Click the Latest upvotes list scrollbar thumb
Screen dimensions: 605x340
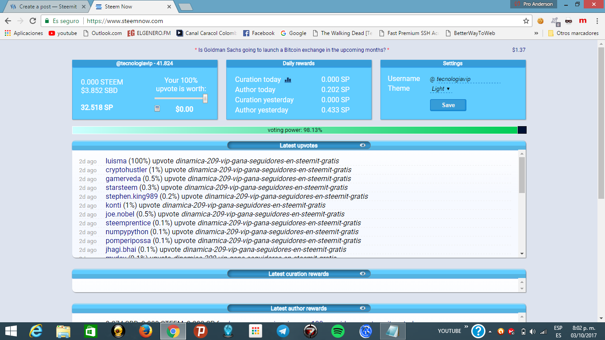coord(522,175)
